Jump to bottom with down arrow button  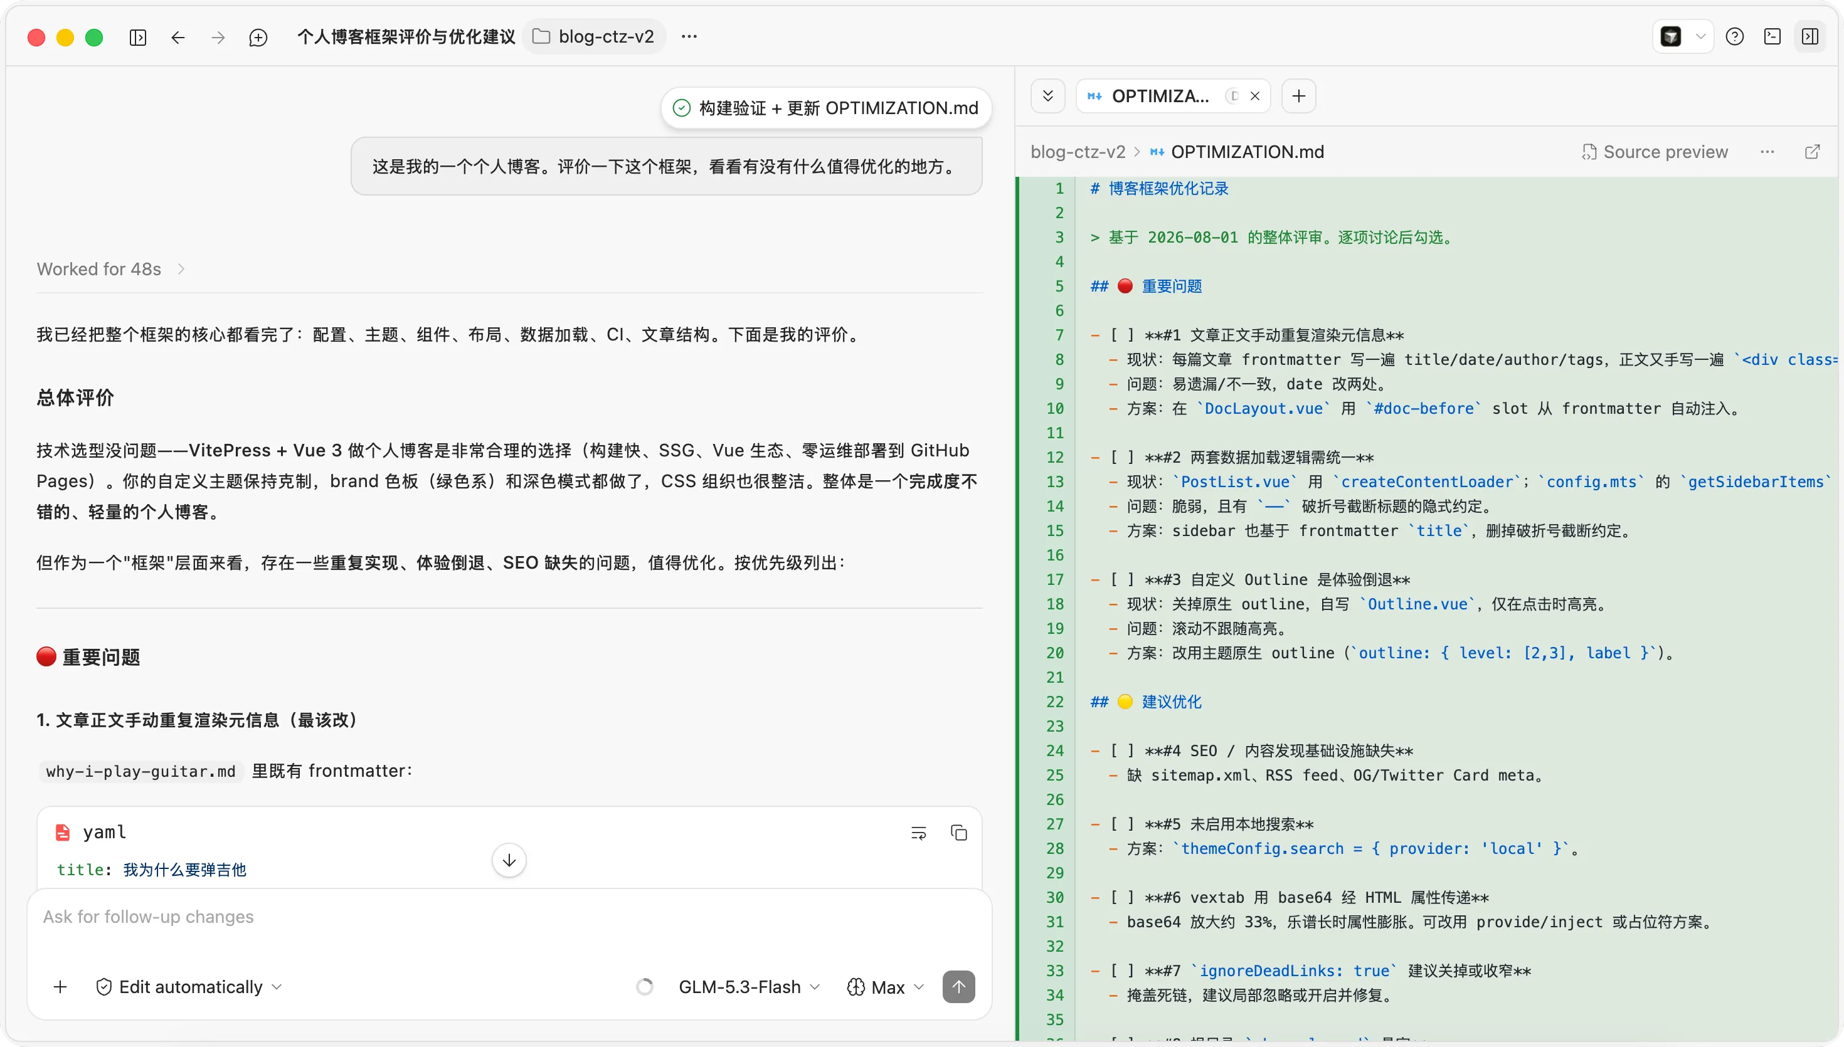(x=509, y=860)
